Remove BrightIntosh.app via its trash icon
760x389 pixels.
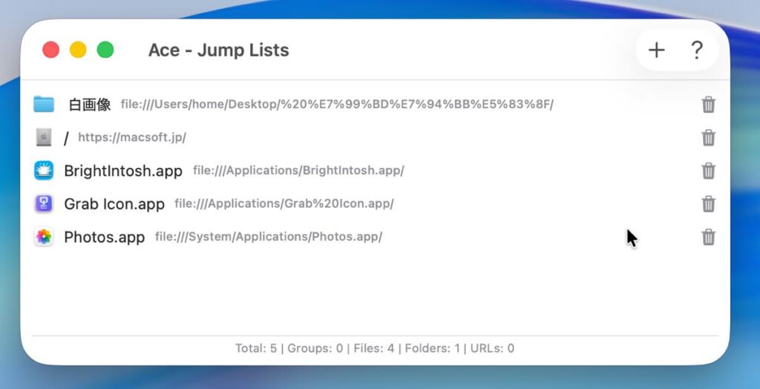[709, 171]
